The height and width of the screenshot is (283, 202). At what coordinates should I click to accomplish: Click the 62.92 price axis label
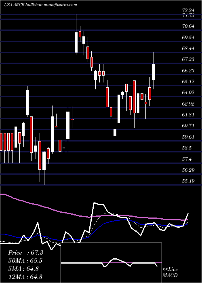click(x=188, y=104)
